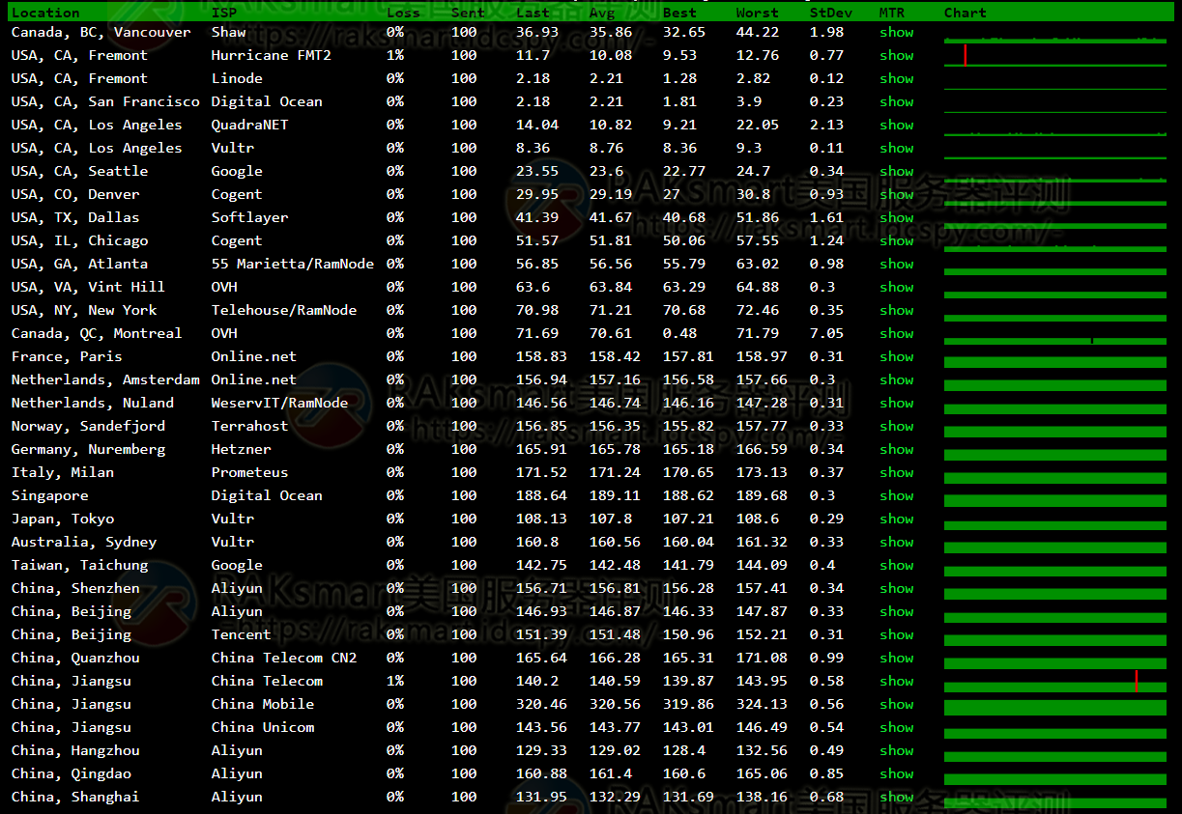Click the 'Tencent' ISP cell

click(241, 634)
